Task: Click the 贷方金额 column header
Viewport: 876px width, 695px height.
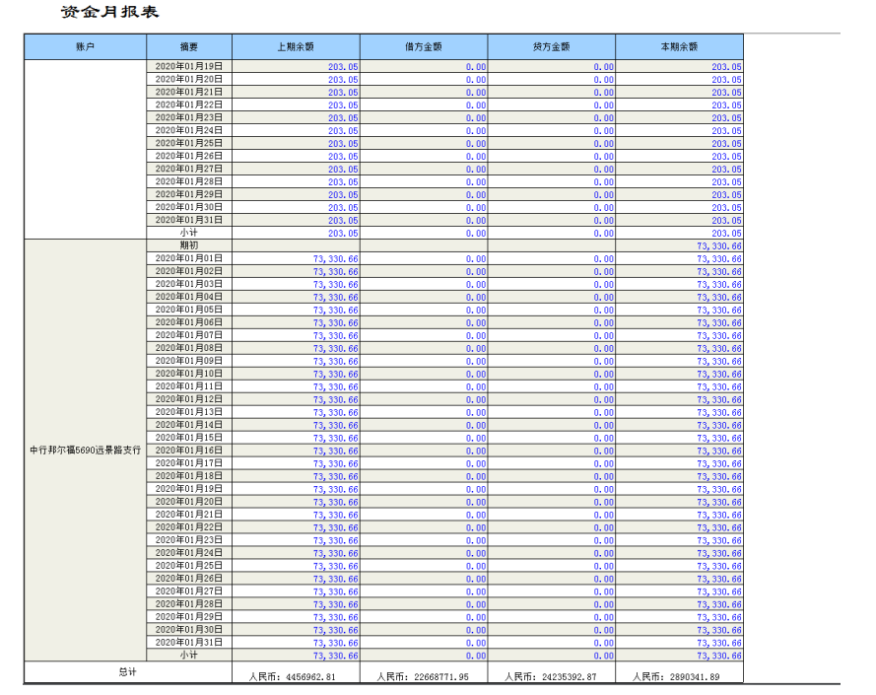Action: point(552,47)
